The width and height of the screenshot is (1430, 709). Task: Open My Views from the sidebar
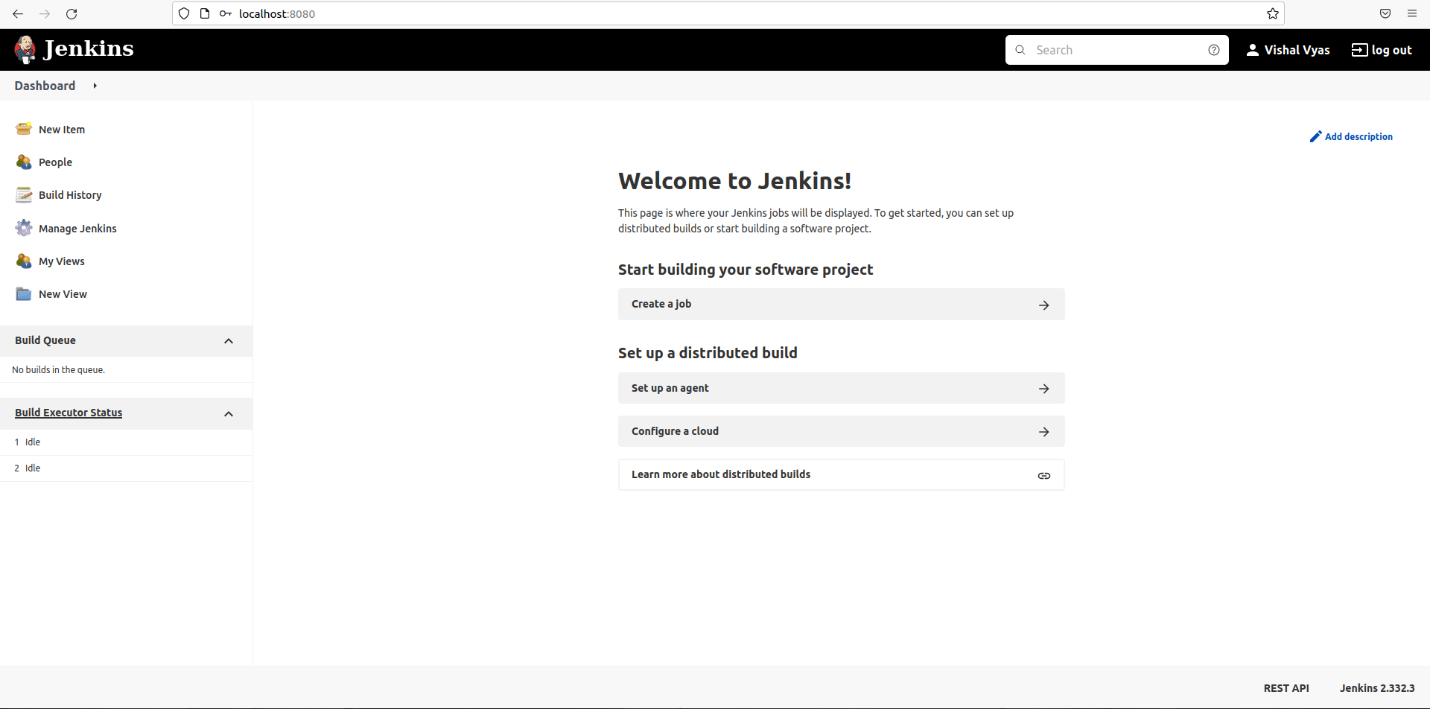[x=62, y=261]
